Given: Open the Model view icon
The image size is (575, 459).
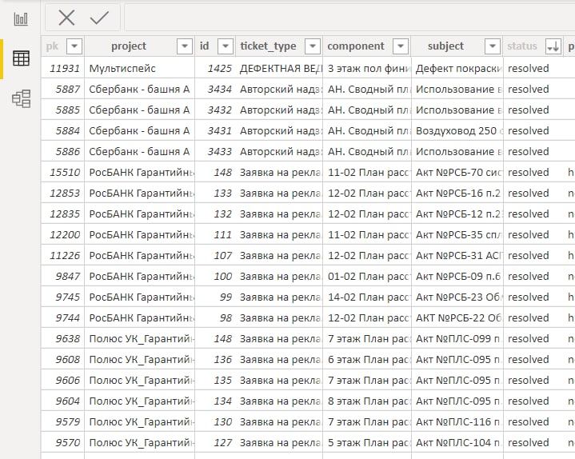Looking at the screenshot, I should [x=21, y=98].
